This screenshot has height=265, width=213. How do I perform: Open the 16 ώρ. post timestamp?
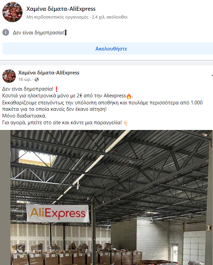pos(25,79)
